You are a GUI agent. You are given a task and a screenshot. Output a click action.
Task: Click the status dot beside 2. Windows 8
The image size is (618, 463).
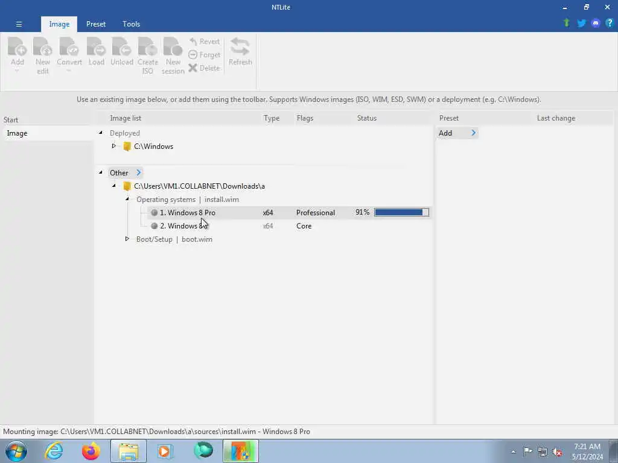[154, 226]
